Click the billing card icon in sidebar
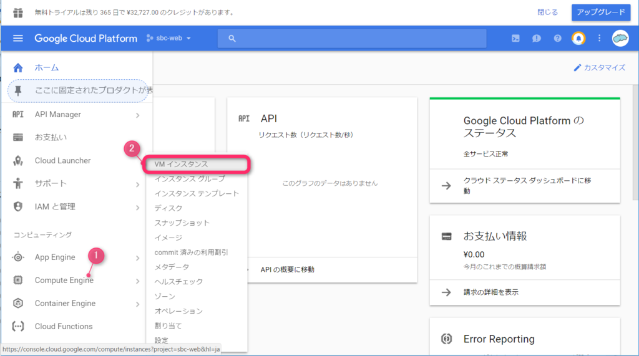The height and width of the screenshot is (356, 639). tap(18, 137)
